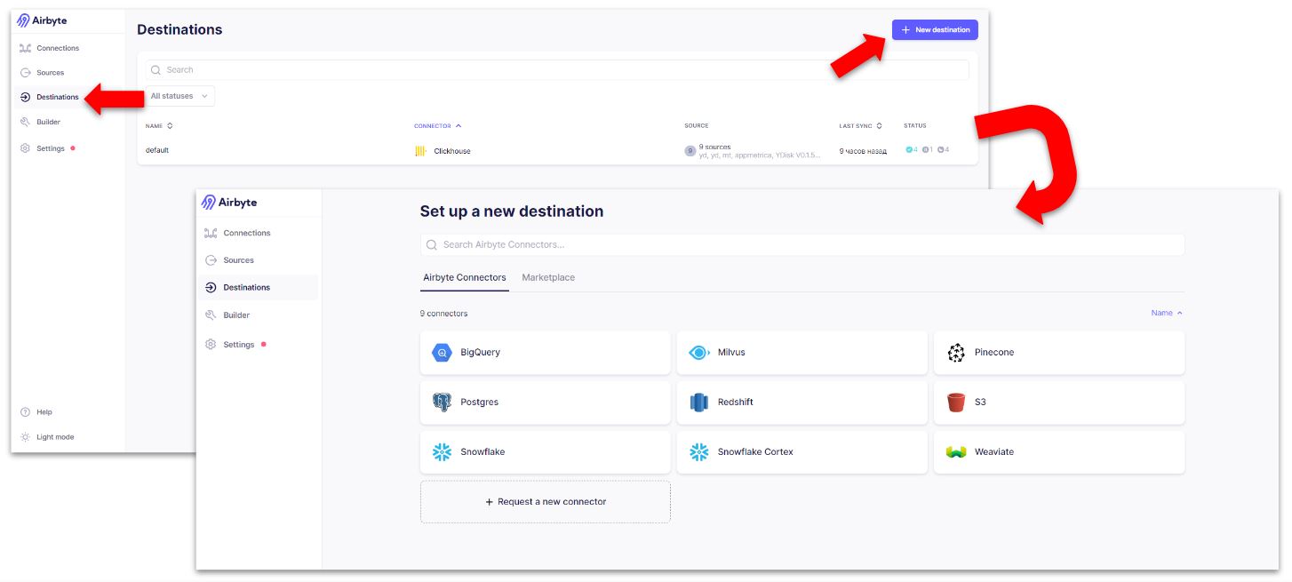The image size is (1292, 582).
Task: Focus the Search Airbyte Connectors field
Action: click(802, 245)
